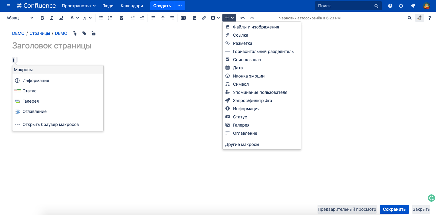The height and width of the screenshot is (215, 436).
Task: Select Ссылка in the insert menu
Action: point(262,35)
